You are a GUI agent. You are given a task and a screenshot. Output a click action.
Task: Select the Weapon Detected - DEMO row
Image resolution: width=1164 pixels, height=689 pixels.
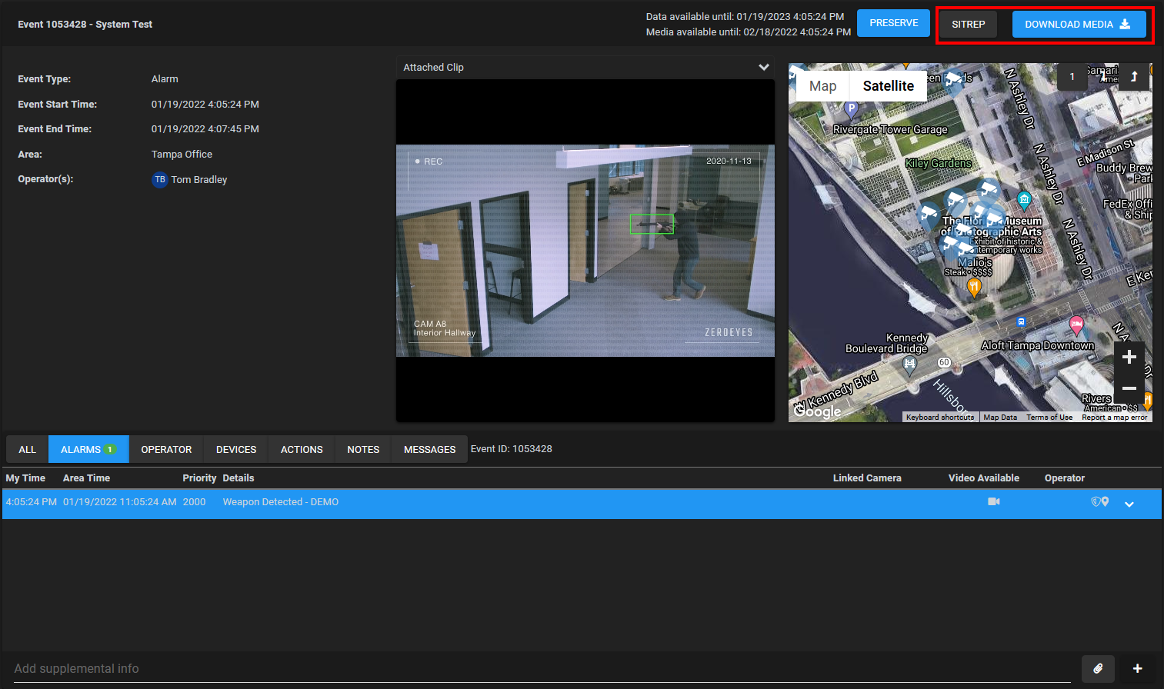pos(582,503)
